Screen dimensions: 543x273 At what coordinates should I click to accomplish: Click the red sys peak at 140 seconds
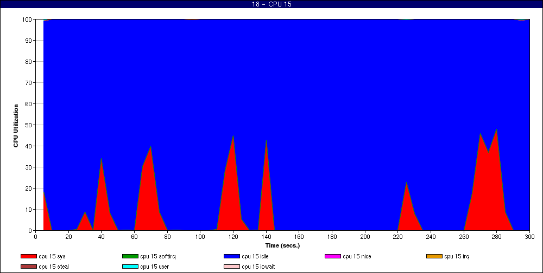coord(266,162)
